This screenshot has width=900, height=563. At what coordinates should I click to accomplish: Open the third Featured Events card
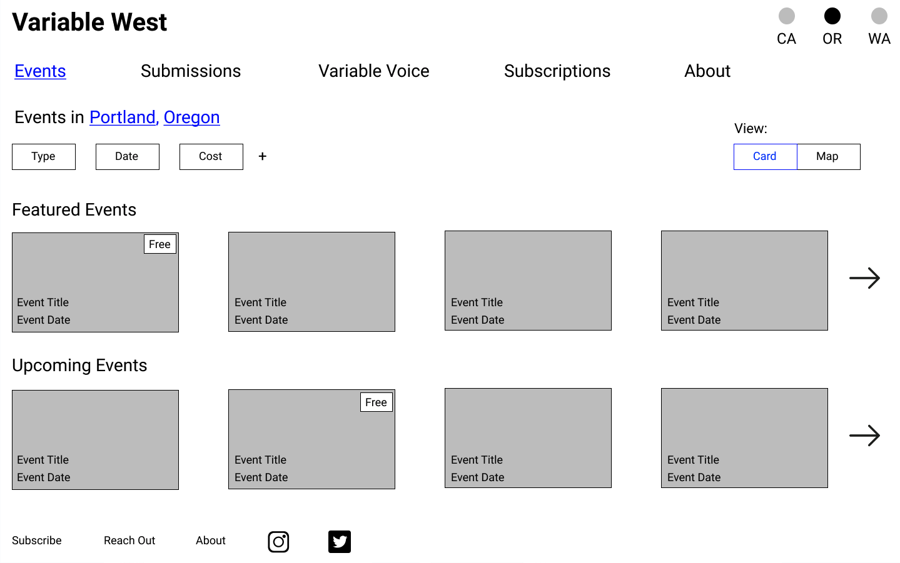pos(528,281)
